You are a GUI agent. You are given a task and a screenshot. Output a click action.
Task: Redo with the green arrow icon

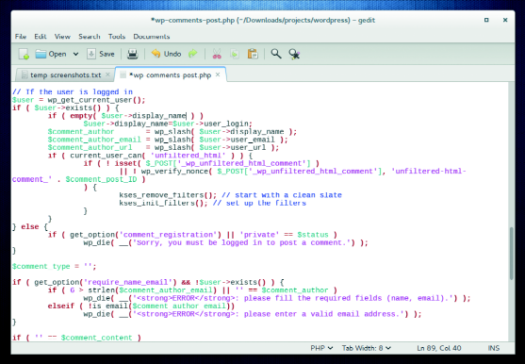(x=193, y=54)
